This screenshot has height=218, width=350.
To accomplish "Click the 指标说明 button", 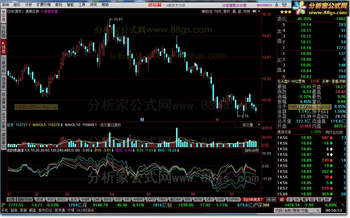I will click(x=251, y=150).
